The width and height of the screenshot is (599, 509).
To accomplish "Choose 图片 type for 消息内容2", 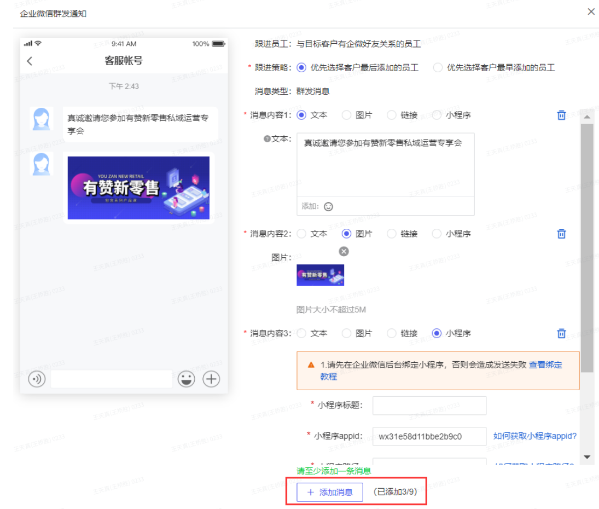I will [346, 234].
